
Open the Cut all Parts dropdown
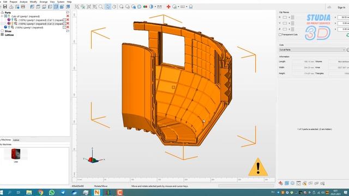(x=312, y=50)
